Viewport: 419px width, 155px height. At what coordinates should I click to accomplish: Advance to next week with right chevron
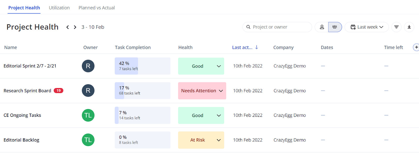[75, 27]
